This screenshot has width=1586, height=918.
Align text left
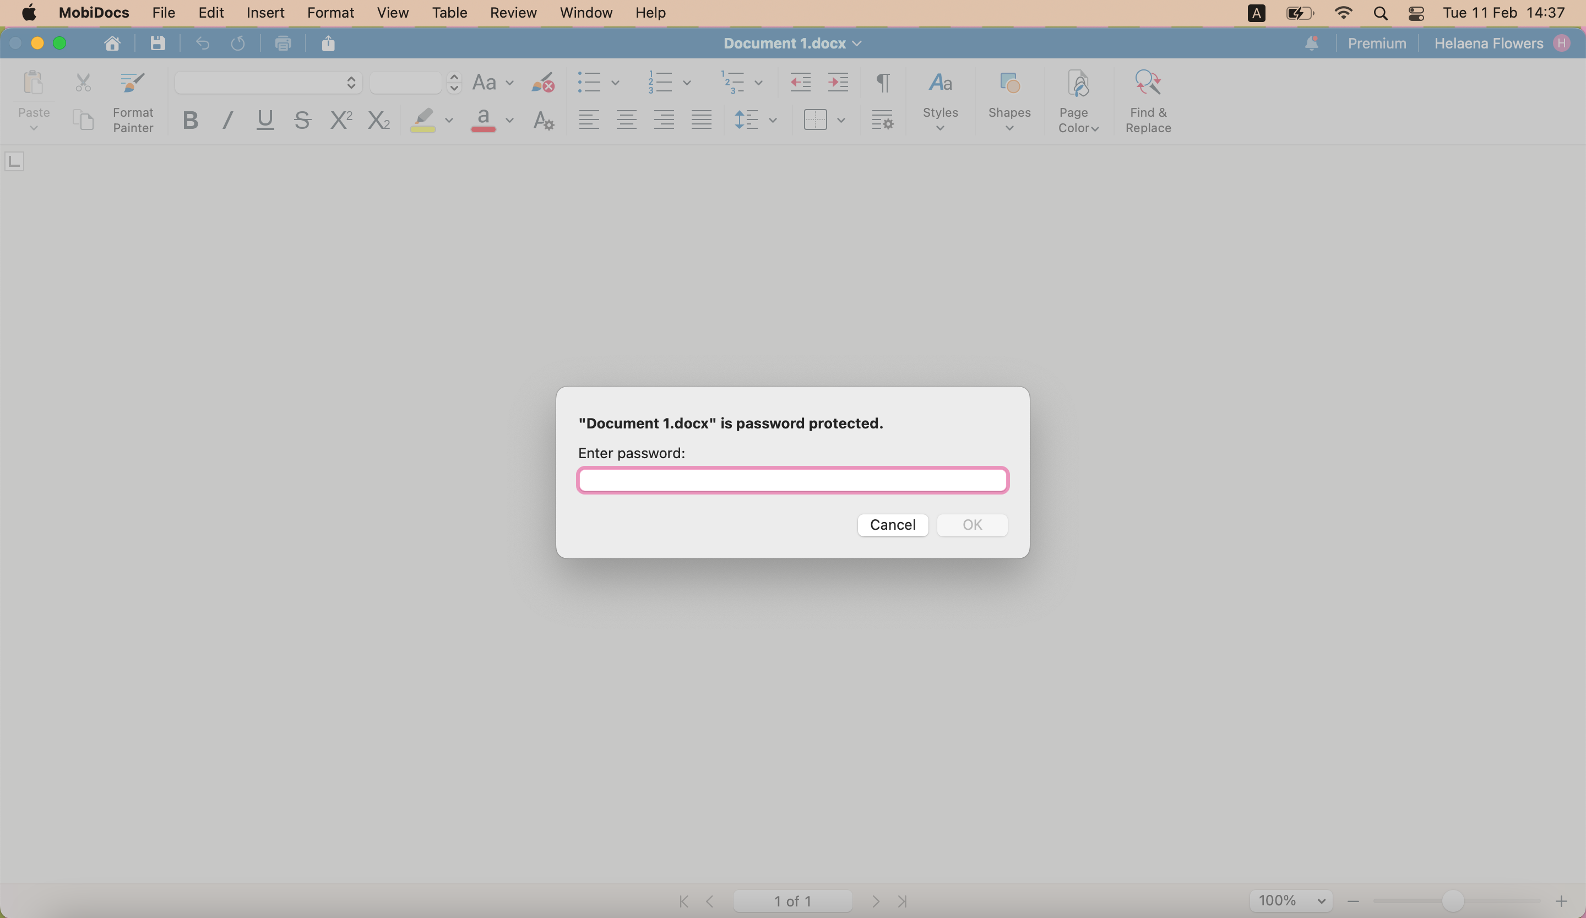click(589, 119)
